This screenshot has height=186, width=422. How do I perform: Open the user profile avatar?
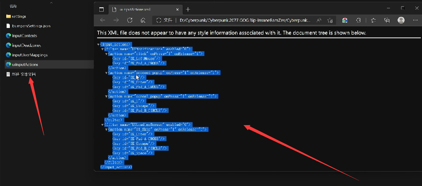[x=401, y=20]
